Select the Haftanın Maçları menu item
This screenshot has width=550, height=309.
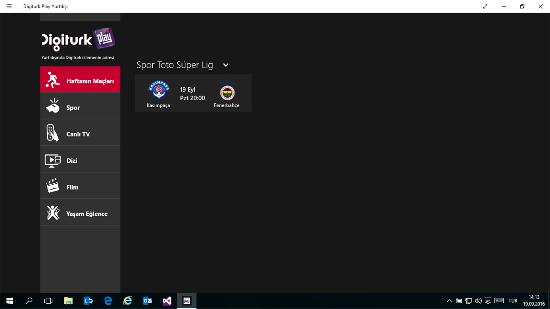point(80,80)
